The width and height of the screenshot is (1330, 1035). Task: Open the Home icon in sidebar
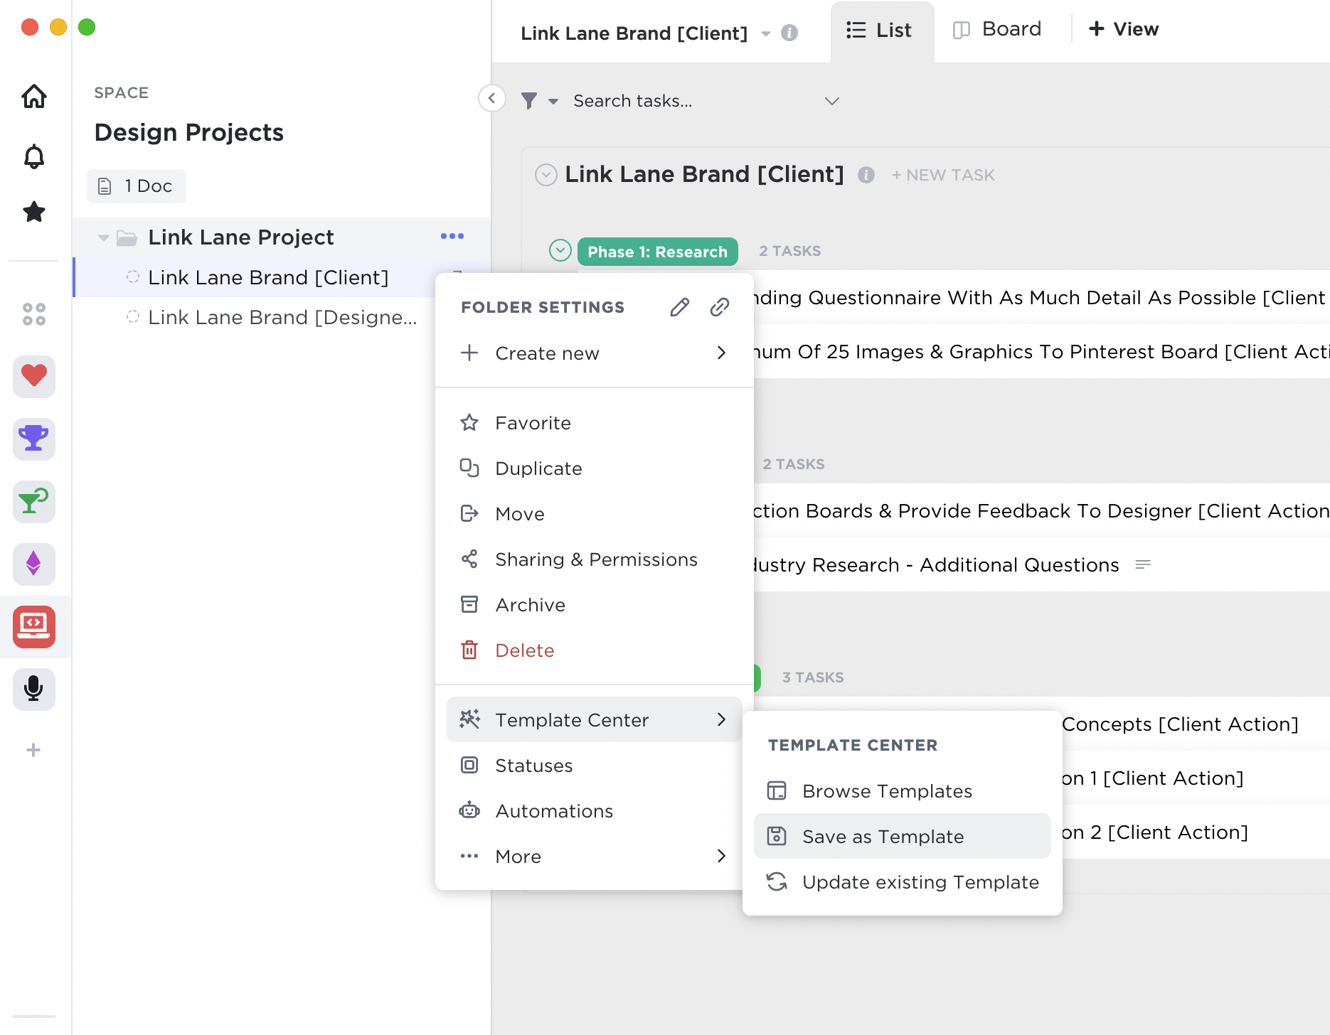tap(34, 96)
